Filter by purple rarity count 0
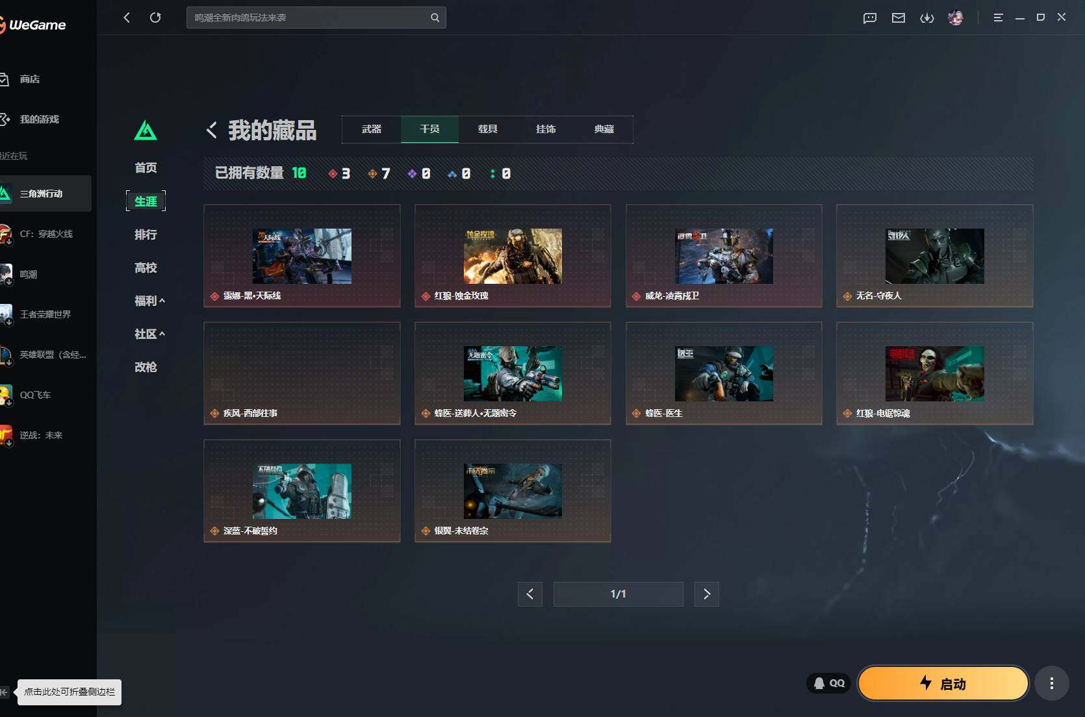 [419, 173]
